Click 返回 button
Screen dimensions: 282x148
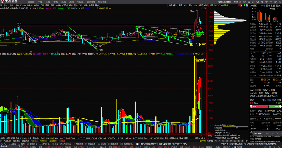(x=211, y=5)
